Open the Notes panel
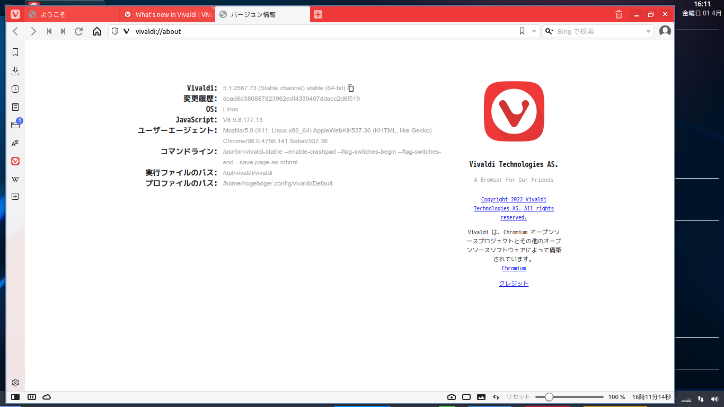This screenshot has height=407, width=724. tap(15, 107)
